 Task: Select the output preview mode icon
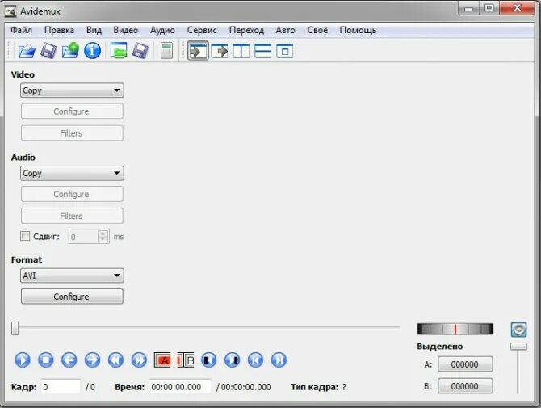220,51
